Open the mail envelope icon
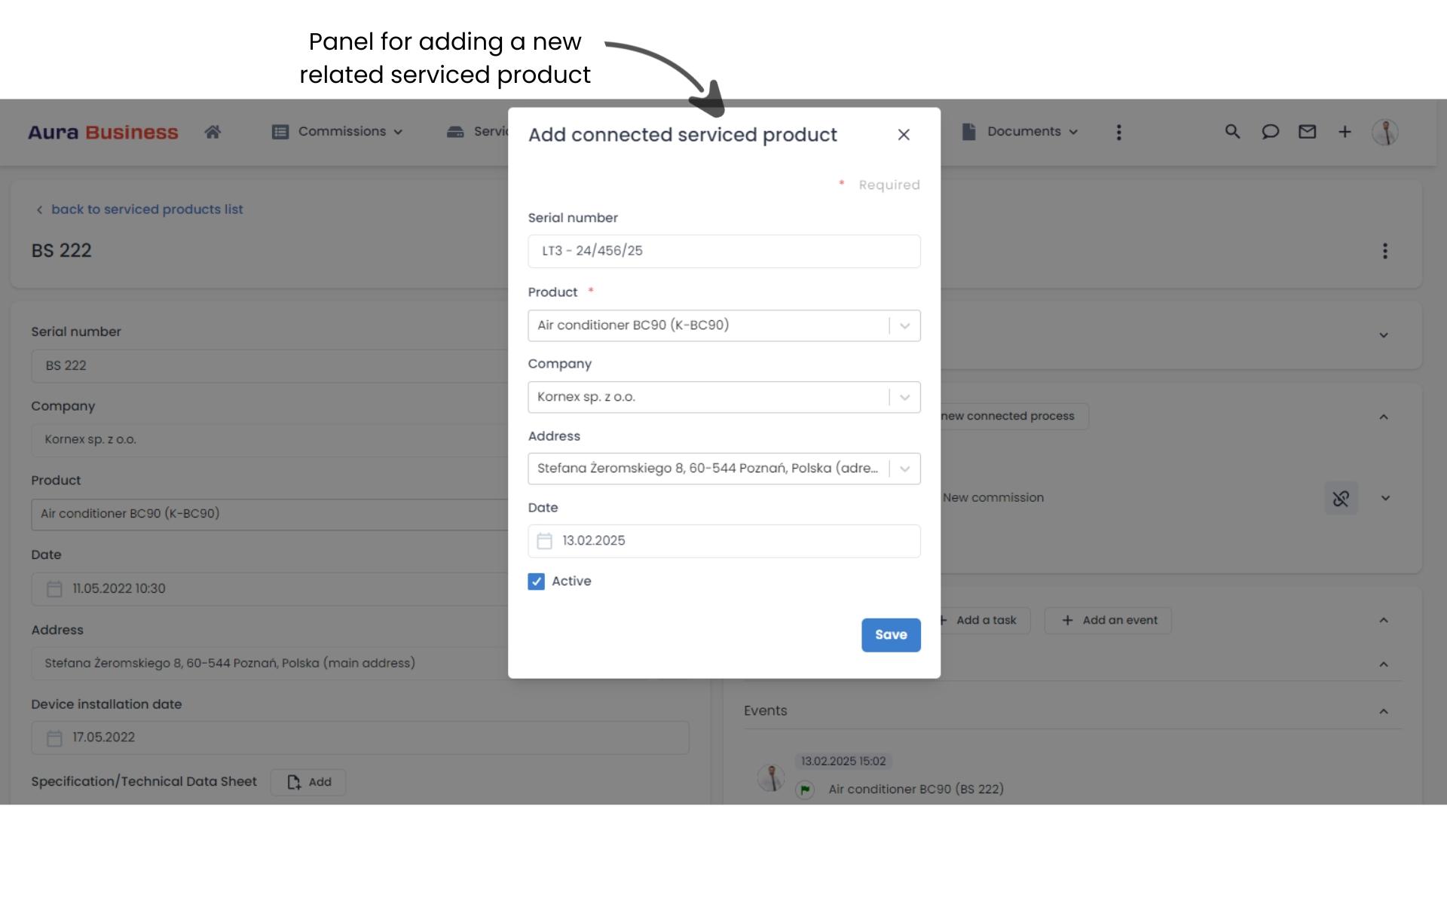This screenshot has height=904, width=1447. [1307, 132]
